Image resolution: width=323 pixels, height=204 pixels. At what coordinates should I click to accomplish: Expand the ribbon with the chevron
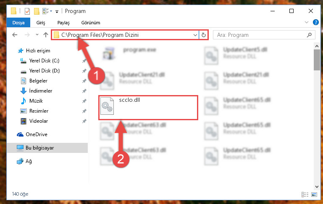(307, 22)
